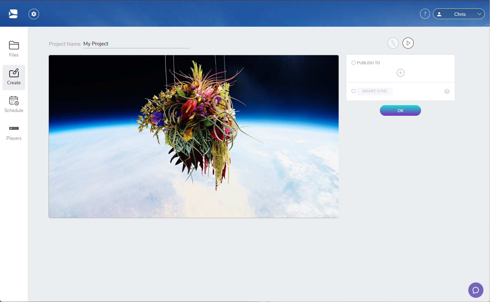Switch to the Schedule section
Screen dimensions: 490x302
click(x=14, y=105)
